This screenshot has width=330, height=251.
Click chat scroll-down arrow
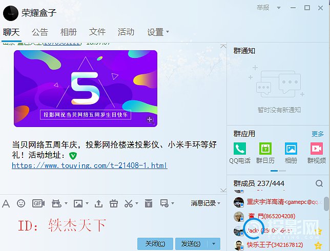pyautogui.click(x=223, y=190)
